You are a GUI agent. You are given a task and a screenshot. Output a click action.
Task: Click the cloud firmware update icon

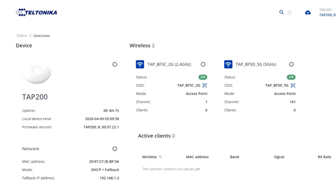coord(308,12)
